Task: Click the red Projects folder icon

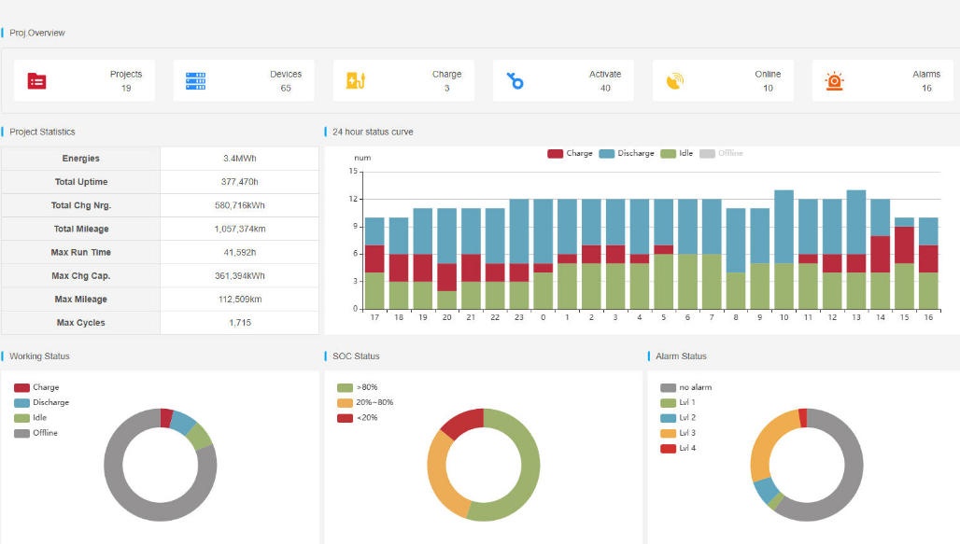Action: (37, 81)
